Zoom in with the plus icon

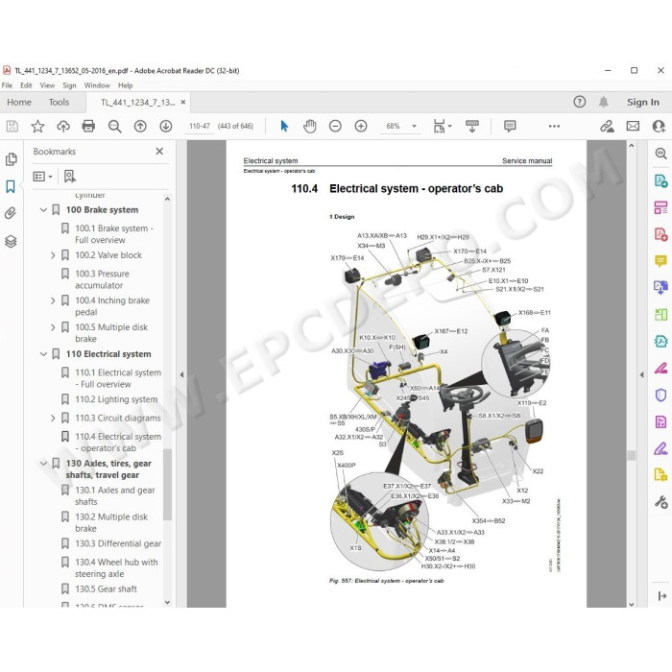pos(361,126)
